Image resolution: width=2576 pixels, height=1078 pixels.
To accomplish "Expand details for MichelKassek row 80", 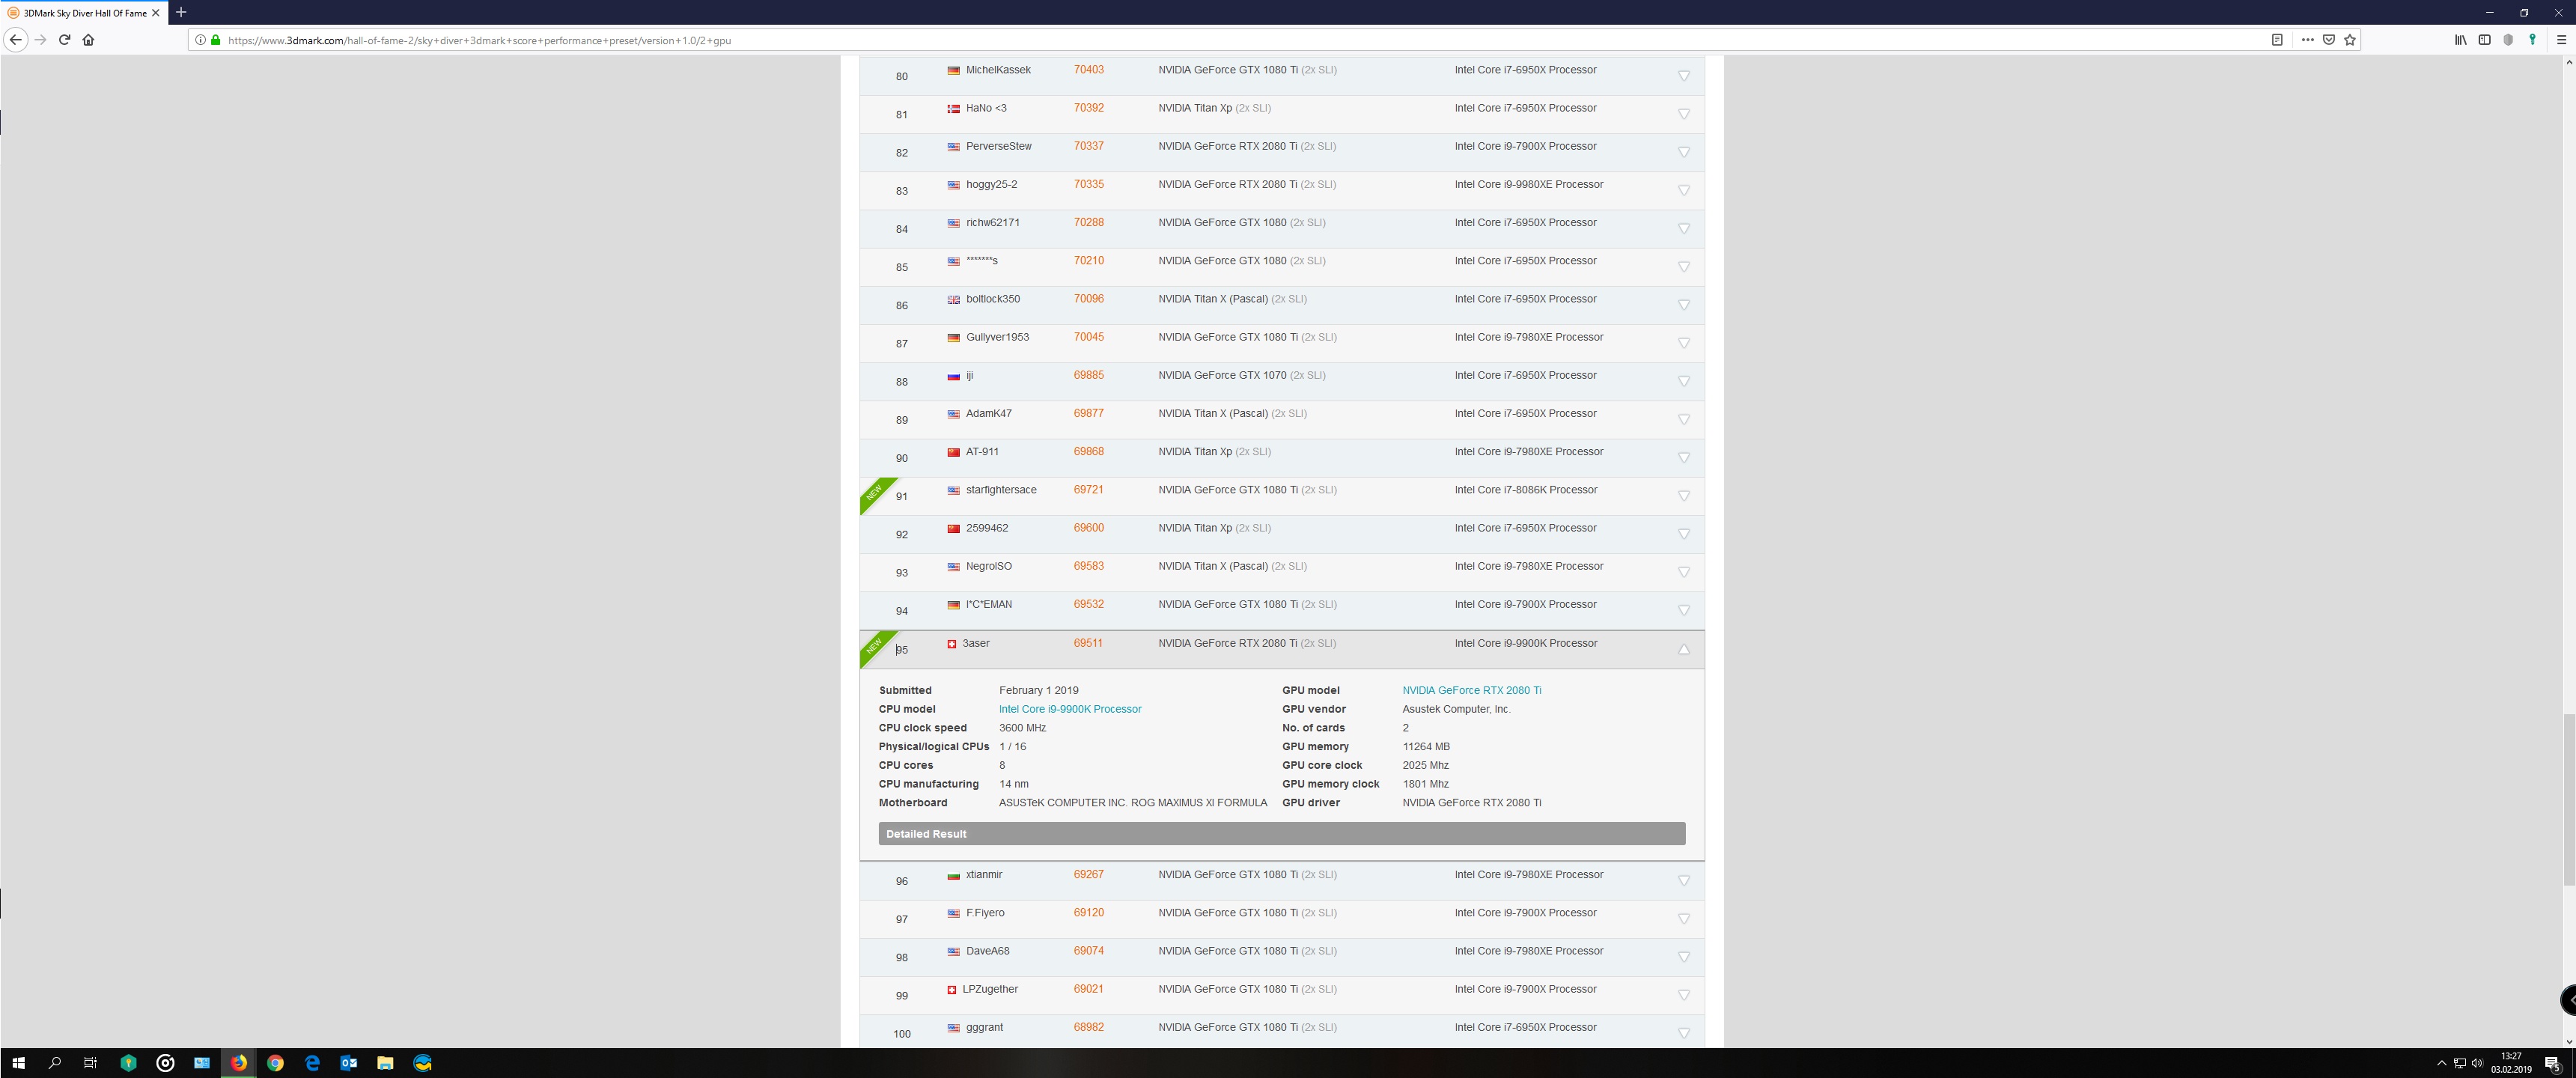I will pyautogui.click(x=1683, y=76).
